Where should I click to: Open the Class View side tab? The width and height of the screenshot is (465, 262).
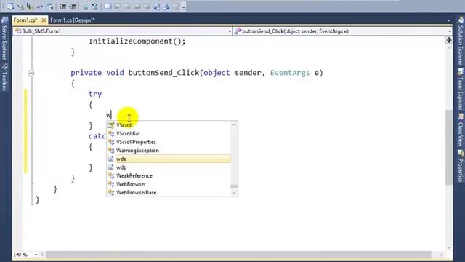[x=461, y=130]
